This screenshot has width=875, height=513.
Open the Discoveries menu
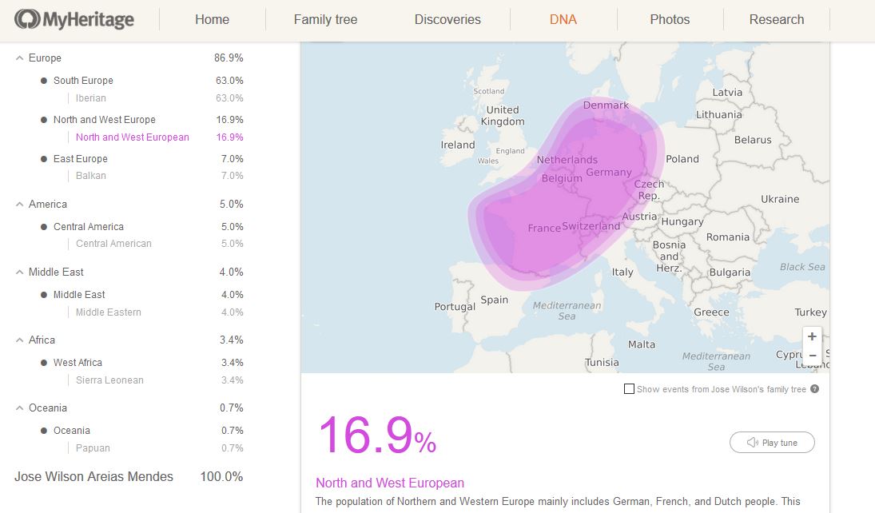tap(447, 19)
